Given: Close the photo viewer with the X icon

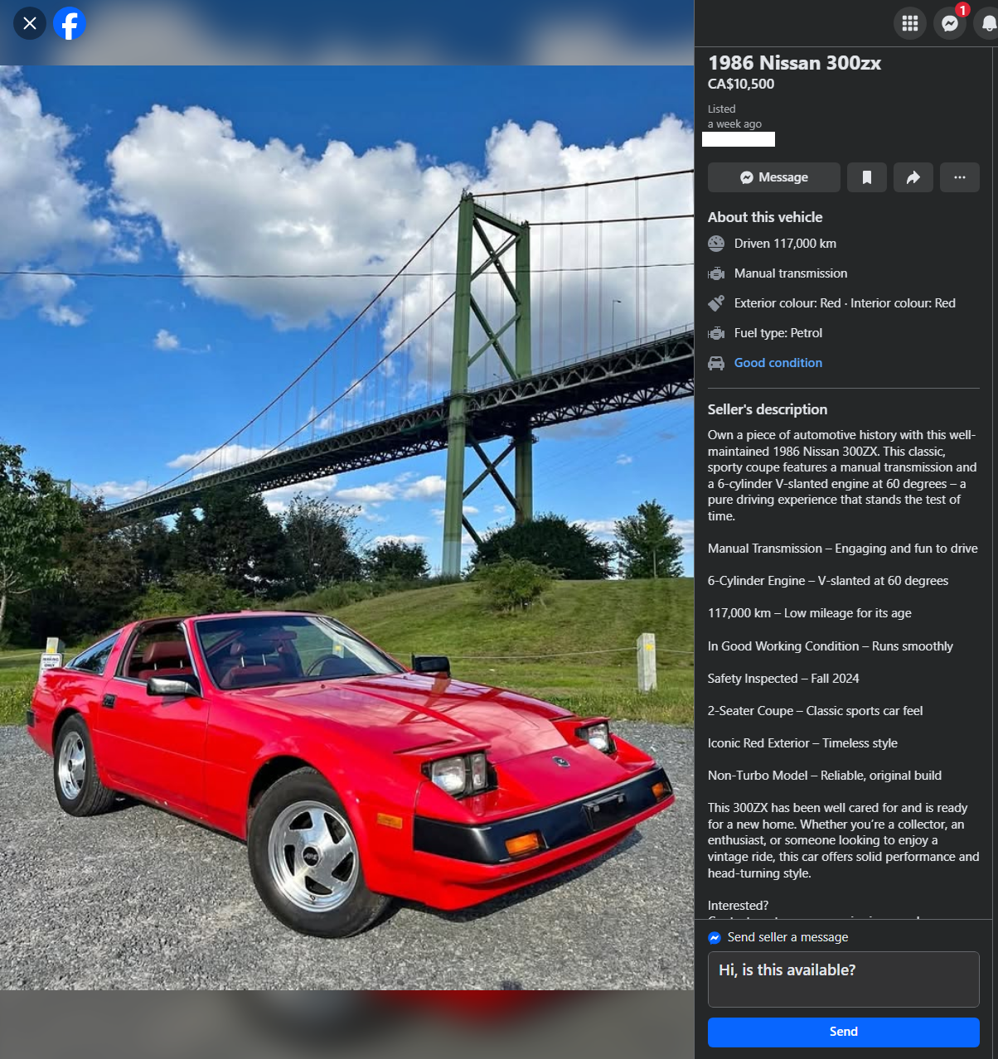Looking at the screenshot, I should (30, 23).
